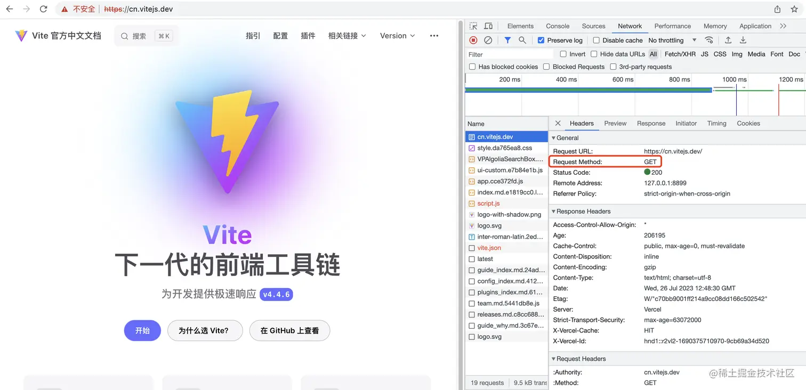Click the share icon in address bar
Image resolution: width=806 pixels, height=390 pixels.
[778, 9]
